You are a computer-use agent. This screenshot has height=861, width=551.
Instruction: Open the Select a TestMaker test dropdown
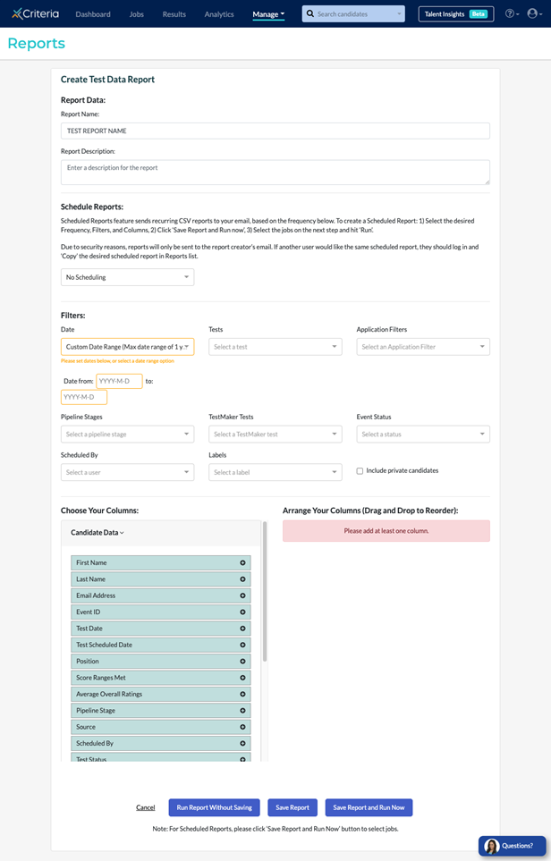tap(275, 435)
